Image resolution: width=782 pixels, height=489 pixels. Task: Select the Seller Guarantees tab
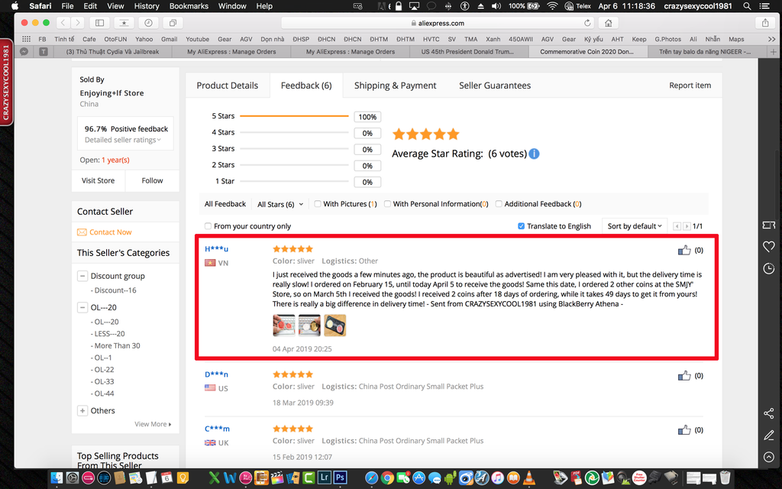click(x=495, y=86)
